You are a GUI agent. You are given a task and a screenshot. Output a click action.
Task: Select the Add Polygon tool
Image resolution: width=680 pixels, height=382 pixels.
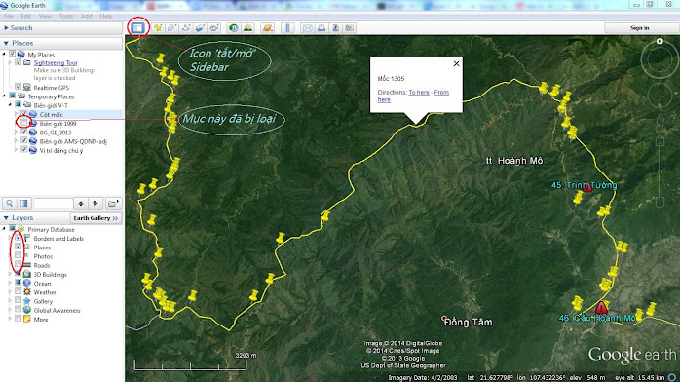[x=171, y=28]
